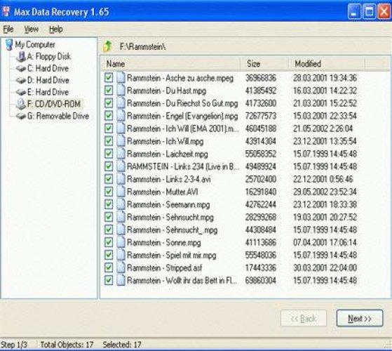This screenshot has width=392, height=351.
Task: Click modified date 07.04.2001 17:06:14
Action: [x=325, y=242]
